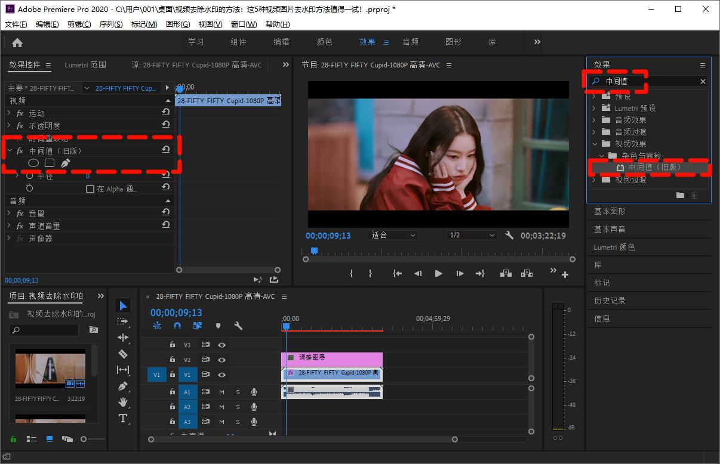The height and width of the screenshot is (464, 720).
Task: Create an ellipse mask for the Median effect
Action: point(34,163)
